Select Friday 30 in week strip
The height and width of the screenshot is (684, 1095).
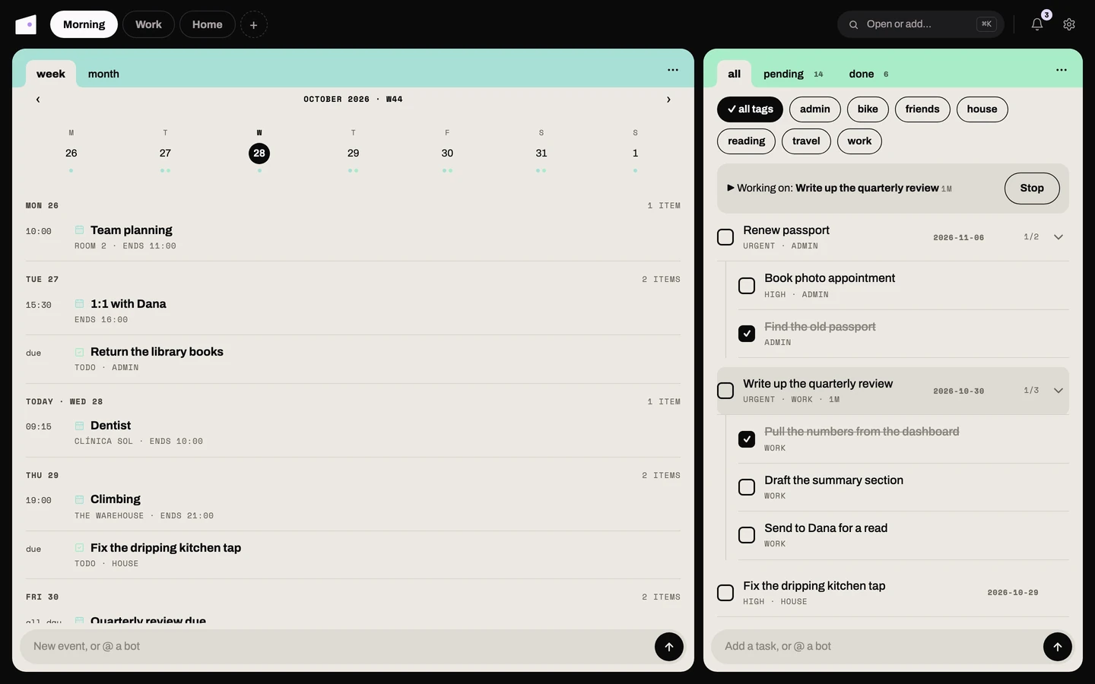click(x=447, y=153)
